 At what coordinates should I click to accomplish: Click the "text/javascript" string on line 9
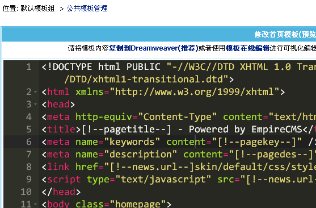tap(163, 180)
